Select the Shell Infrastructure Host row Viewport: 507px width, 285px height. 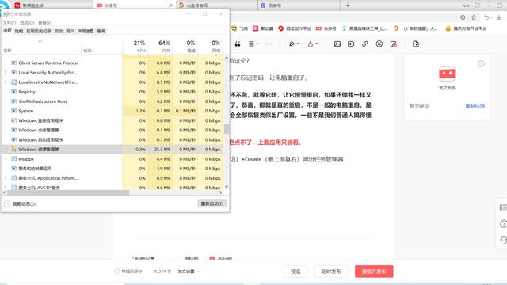112,101
